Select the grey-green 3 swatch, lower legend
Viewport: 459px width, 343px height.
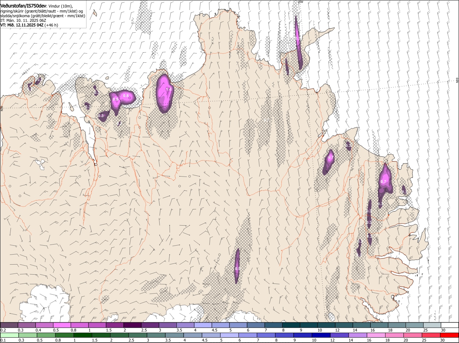[x=156, y=335]
